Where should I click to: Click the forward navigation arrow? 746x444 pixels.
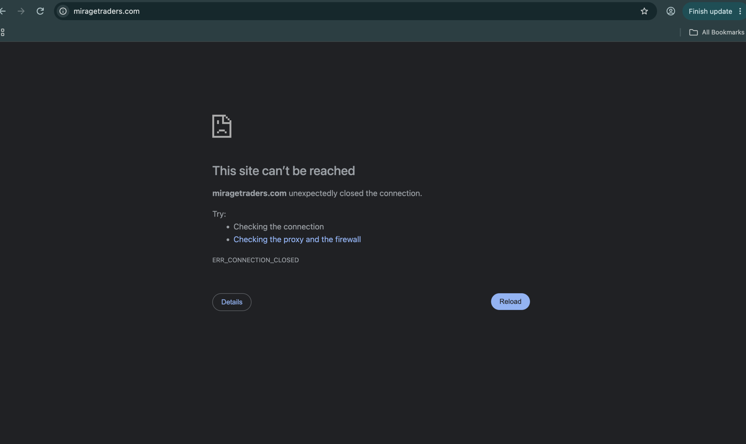21,11
